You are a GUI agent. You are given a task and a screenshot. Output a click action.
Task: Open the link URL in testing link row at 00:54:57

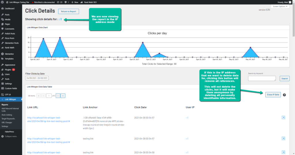48,141
